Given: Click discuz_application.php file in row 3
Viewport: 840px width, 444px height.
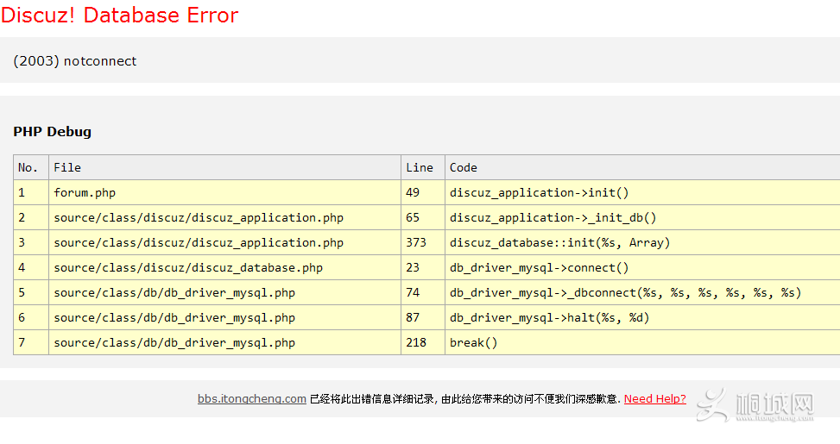Looking at the screenshot, I should pyautogui.click(x=225, y=242).
